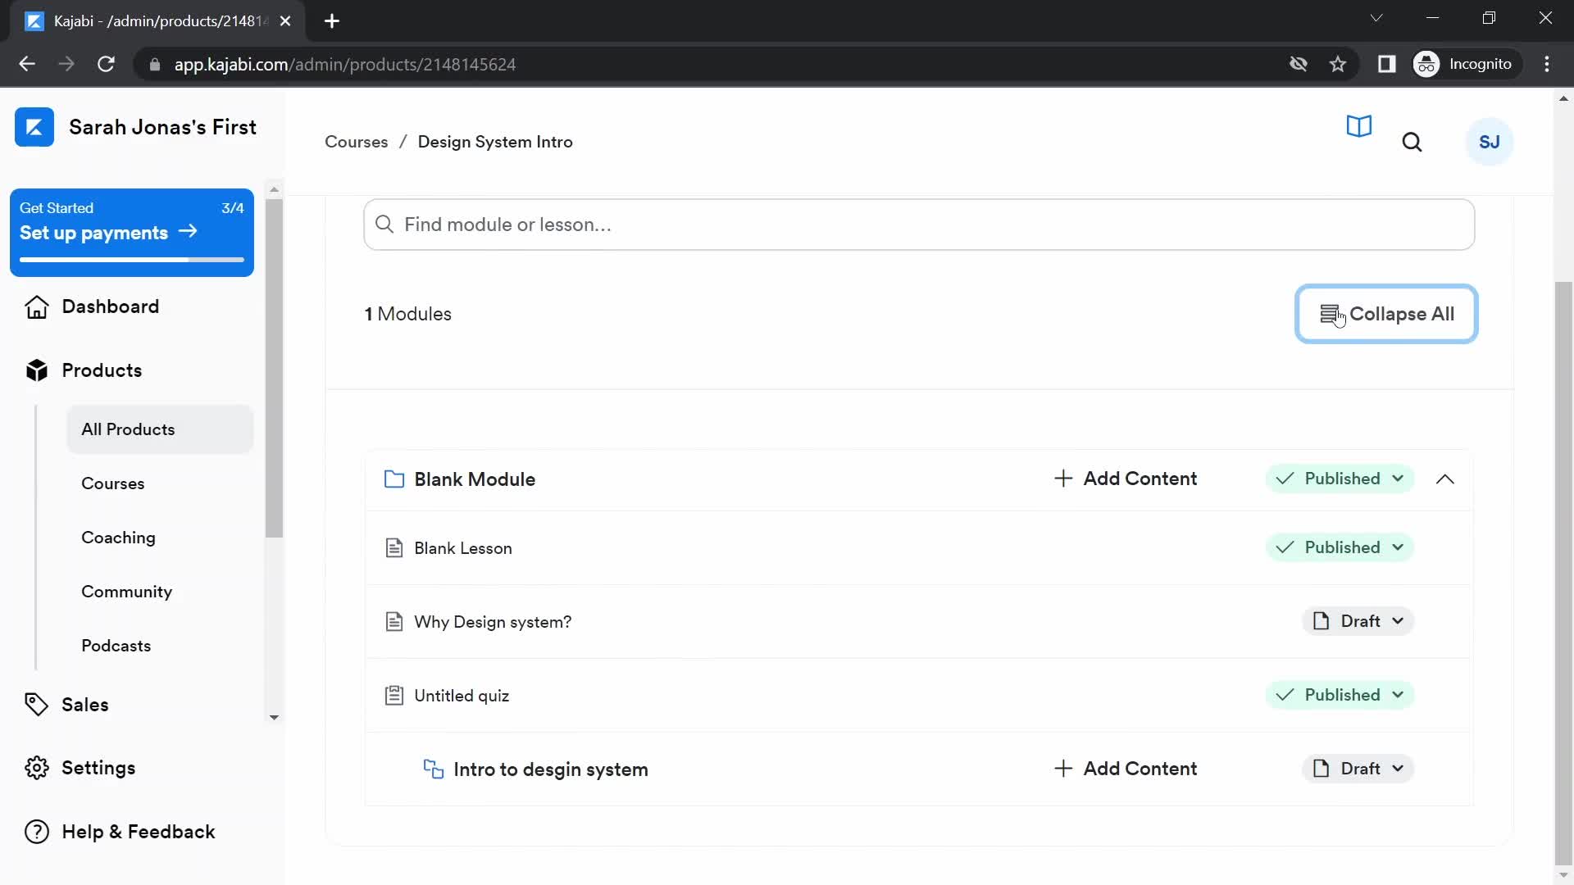Select All Products in sidebar
Screen dimensions: 1574x885
tap(160, 429)
